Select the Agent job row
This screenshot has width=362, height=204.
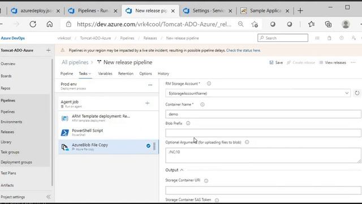tap(108, 103)
